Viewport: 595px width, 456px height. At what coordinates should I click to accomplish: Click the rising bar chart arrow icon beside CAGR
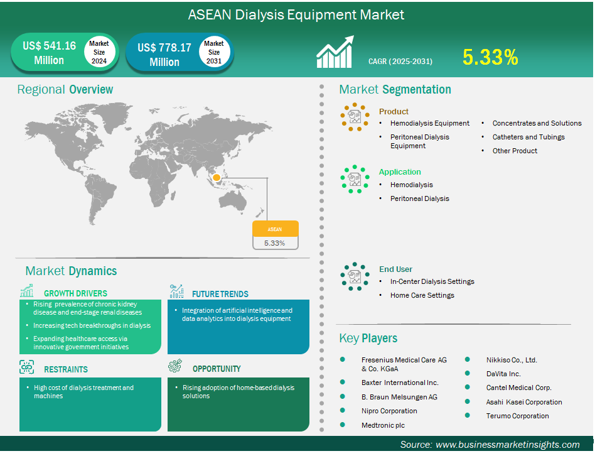335,52
